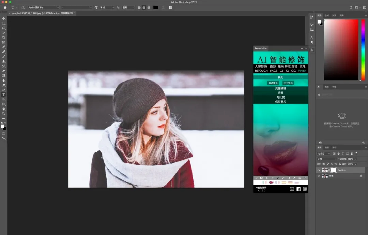Screen dimensions: 368x235
Task: Select the Lasso tool
Action: click(4, 28)
